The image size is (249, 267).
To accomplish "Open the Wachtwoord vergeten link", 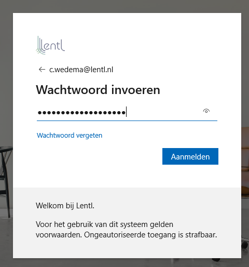I will tap(70, 135).
